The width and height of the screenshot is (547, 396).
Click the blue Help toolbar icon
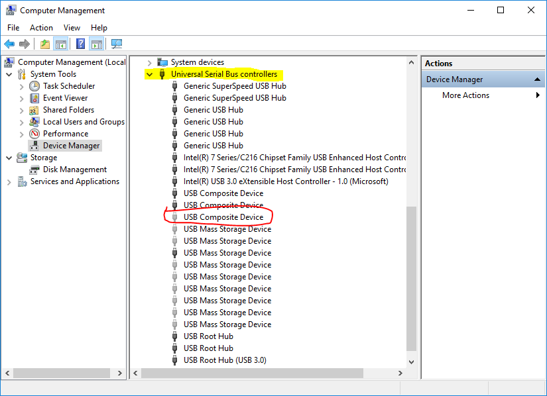[80, 44]
